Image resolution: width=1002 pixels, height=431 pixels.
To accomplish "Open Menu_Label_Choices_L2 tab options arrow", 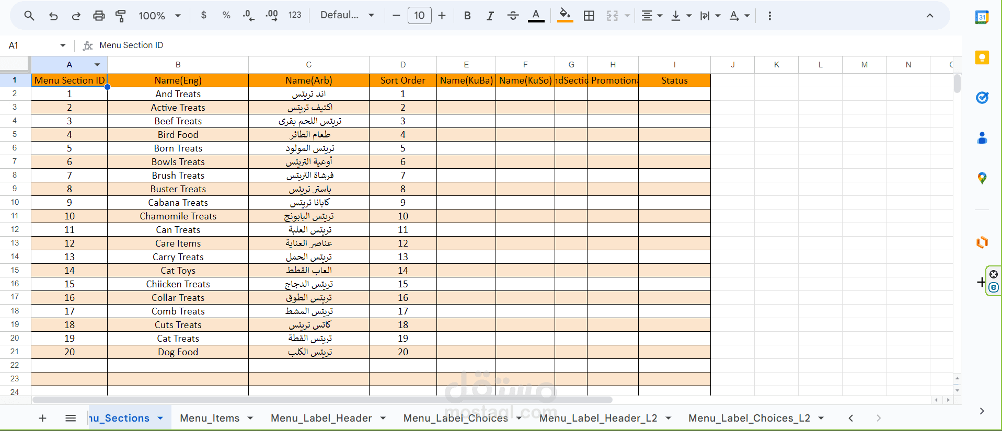I will tap(821, 418).
